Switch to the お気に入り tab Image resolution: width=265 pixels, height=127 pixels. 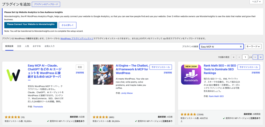(49, 46)
